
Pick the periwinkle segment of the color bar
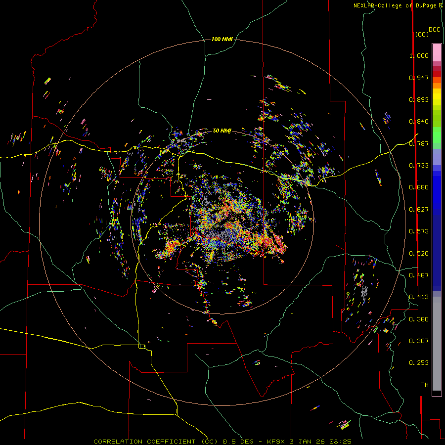[437, 157]
